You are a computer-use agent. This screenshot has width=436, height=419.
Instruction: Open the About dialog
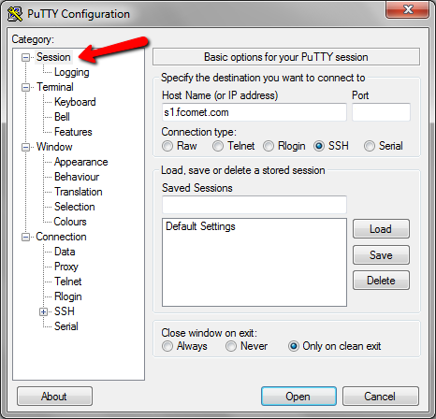[x=54, y=397]
